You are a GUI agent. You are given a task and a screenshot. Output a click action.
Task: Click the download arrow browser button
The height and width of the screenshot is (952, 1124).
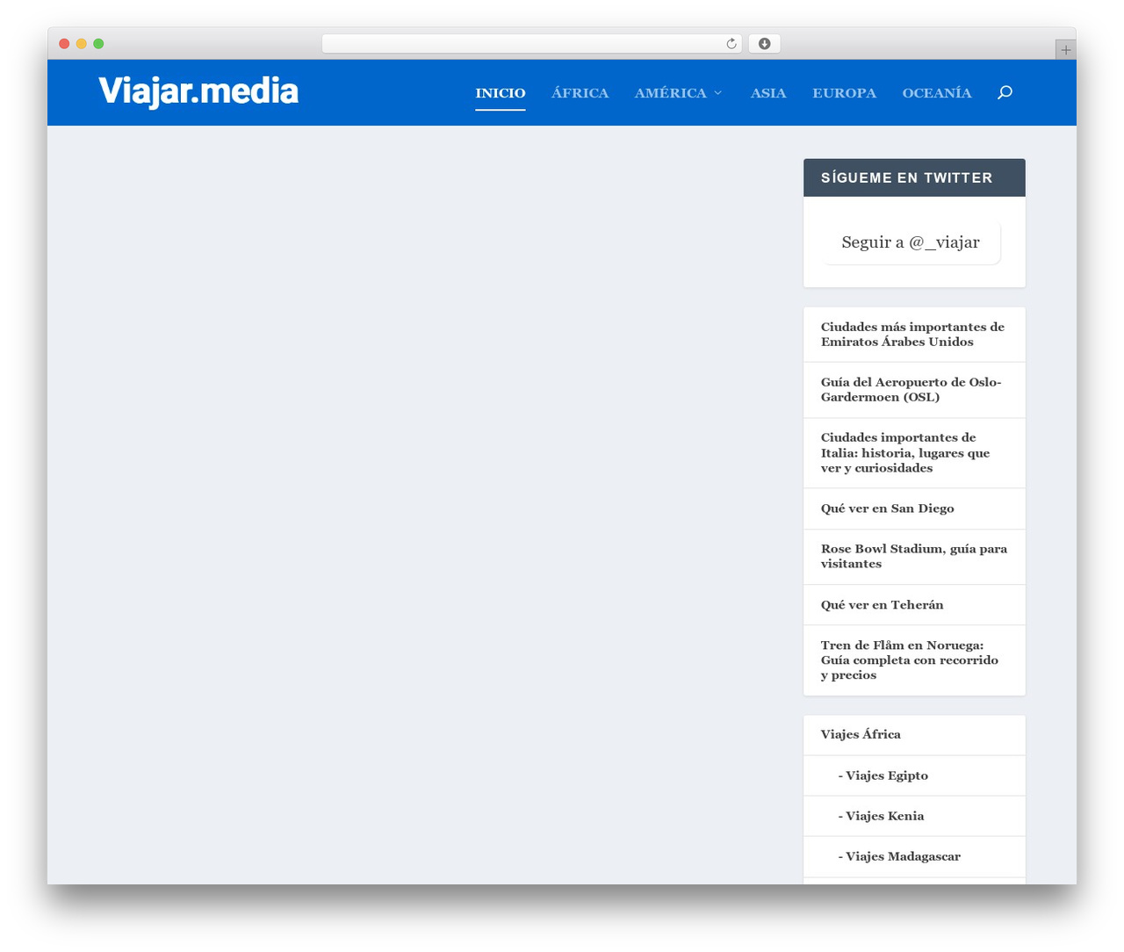tap(764, 44)
